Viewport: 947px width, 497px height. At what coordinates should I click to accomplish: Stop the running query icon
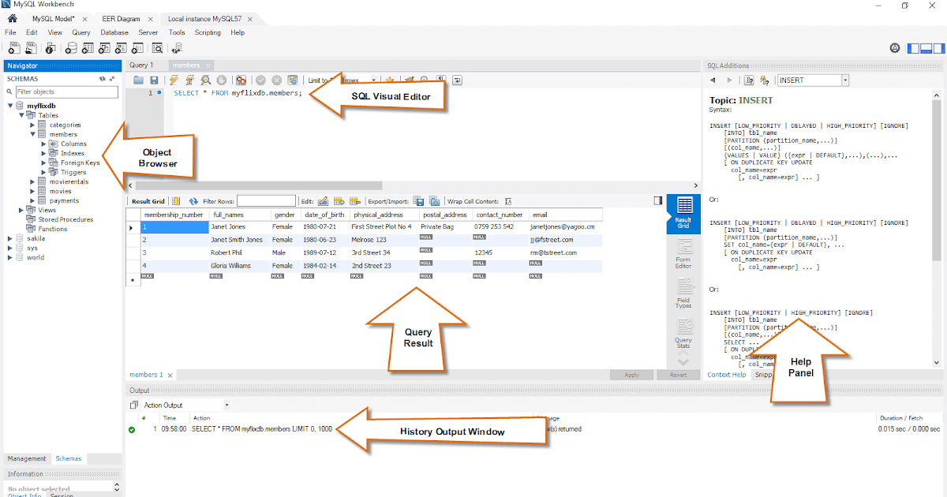click(x=222, y=80)
